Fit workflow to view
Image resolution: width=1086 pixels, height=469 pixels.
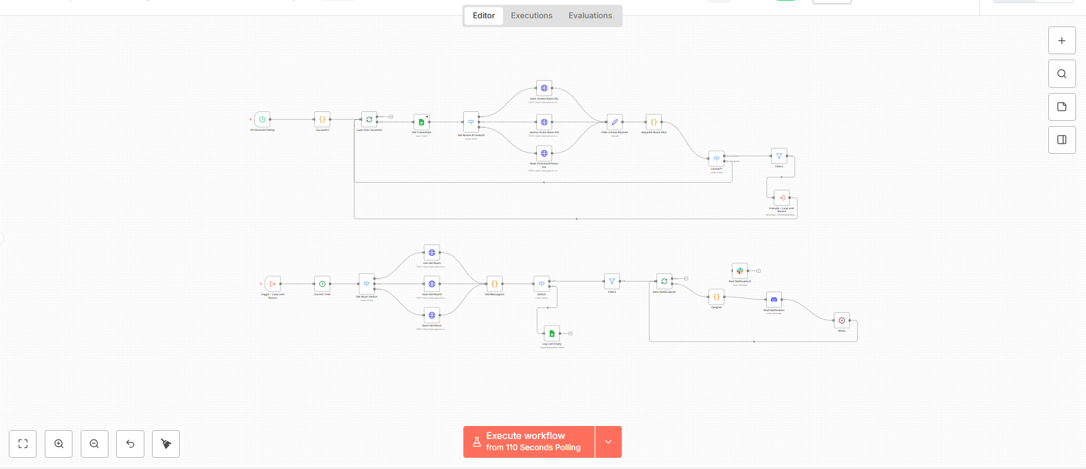[x=23, y=444]
